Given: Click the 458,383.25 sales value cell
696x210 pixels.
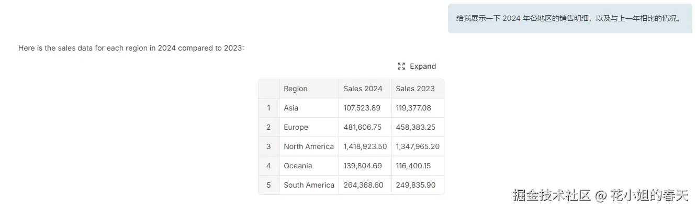Looking at the screenshot, I should pos(416,127).
